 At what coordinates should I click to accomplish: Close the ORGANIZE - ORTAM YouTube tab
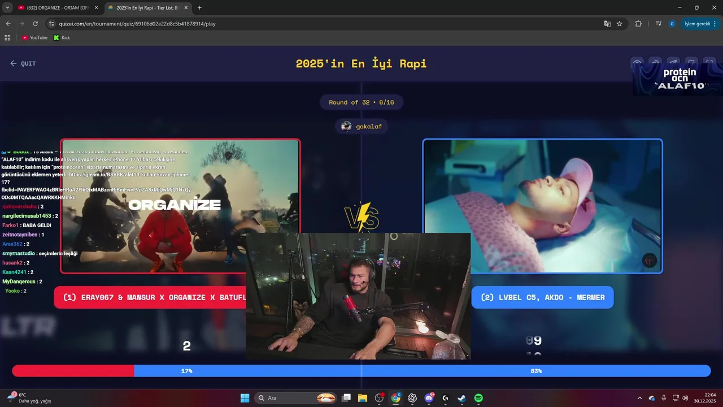[97, 7]
